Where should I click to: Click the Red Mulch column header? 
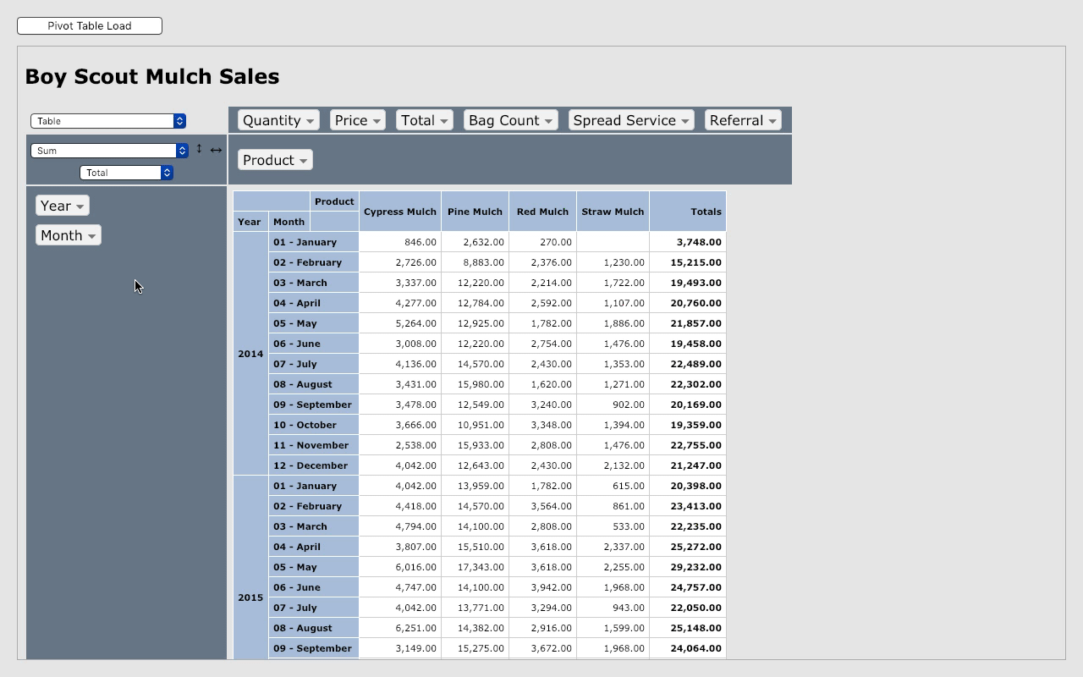click(x=542, y=211)
